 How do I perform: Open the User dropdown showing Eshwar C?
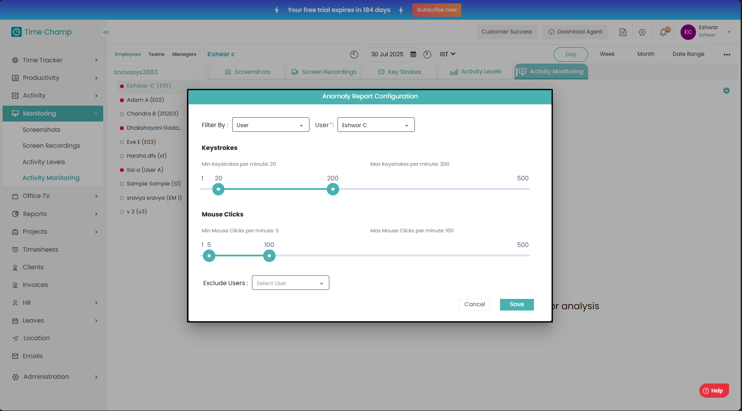[x=376, y=125]
